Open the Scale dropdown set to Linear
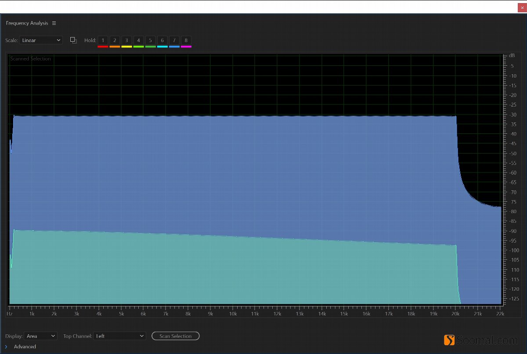Image resolution: width=527 pixels, height=354 pixels. pyautogui.click(x=41, y=40)
